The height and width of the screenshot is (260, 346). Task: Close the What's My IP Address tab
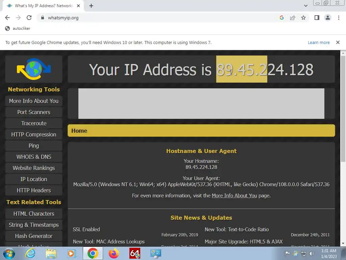(78, 6)
